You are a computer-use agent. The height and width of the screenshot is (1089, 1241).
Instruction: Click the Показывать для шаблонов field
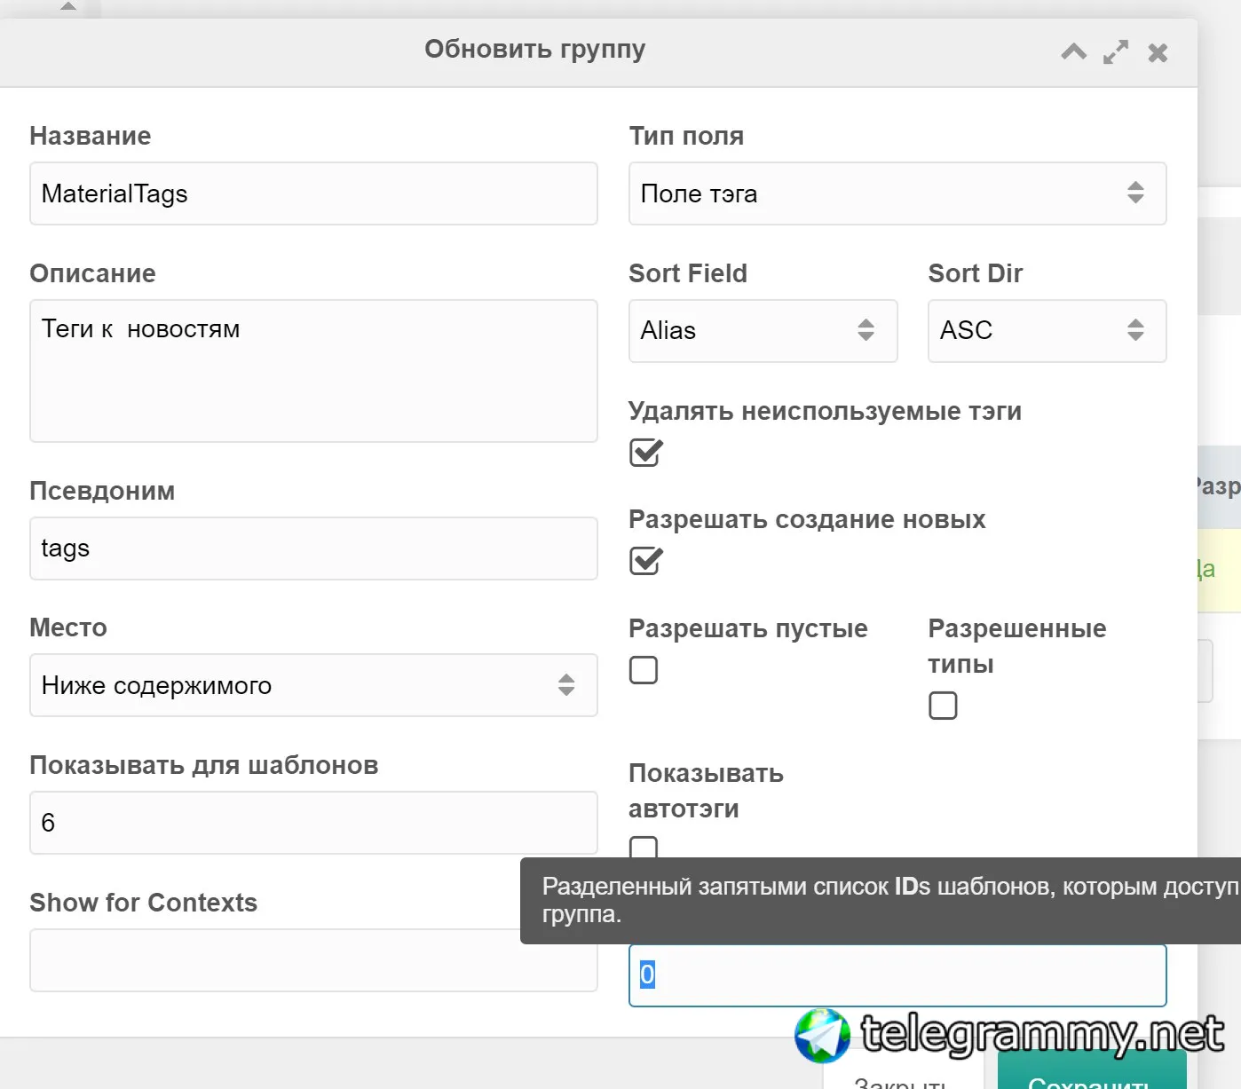313,823
